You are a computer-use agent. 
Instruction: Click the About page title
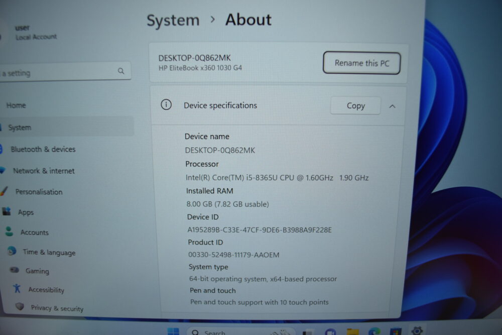(248, 20)
